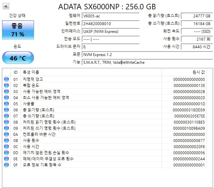Click the status circle for attribute 04

(x=6, y=98)
